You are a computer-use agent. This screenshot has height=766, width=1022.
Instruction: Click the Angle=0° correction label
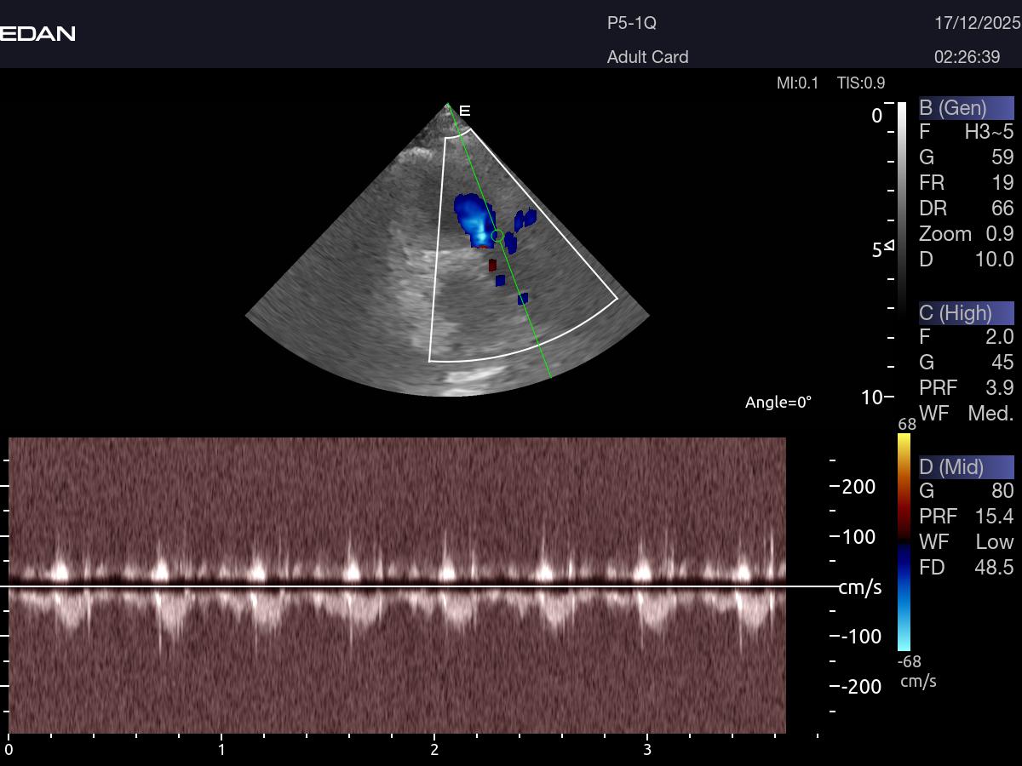click(x=778, y=402)
